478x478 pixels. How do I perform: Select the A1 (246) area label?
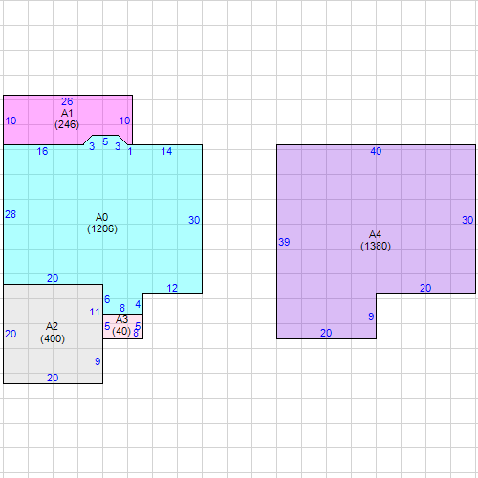tap(67, 119)
